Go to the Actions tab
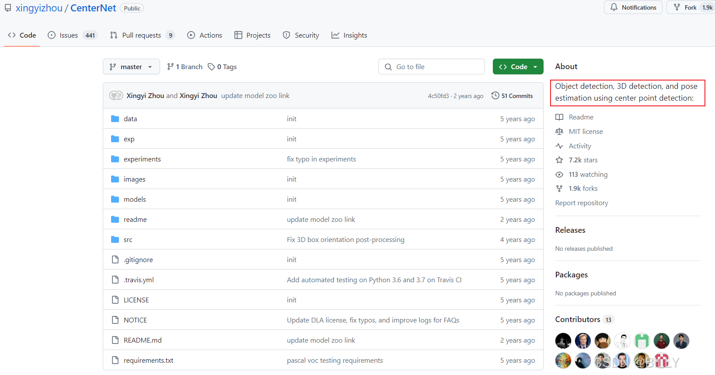Viewport: 715px width, 375px height. coord(205,35)
